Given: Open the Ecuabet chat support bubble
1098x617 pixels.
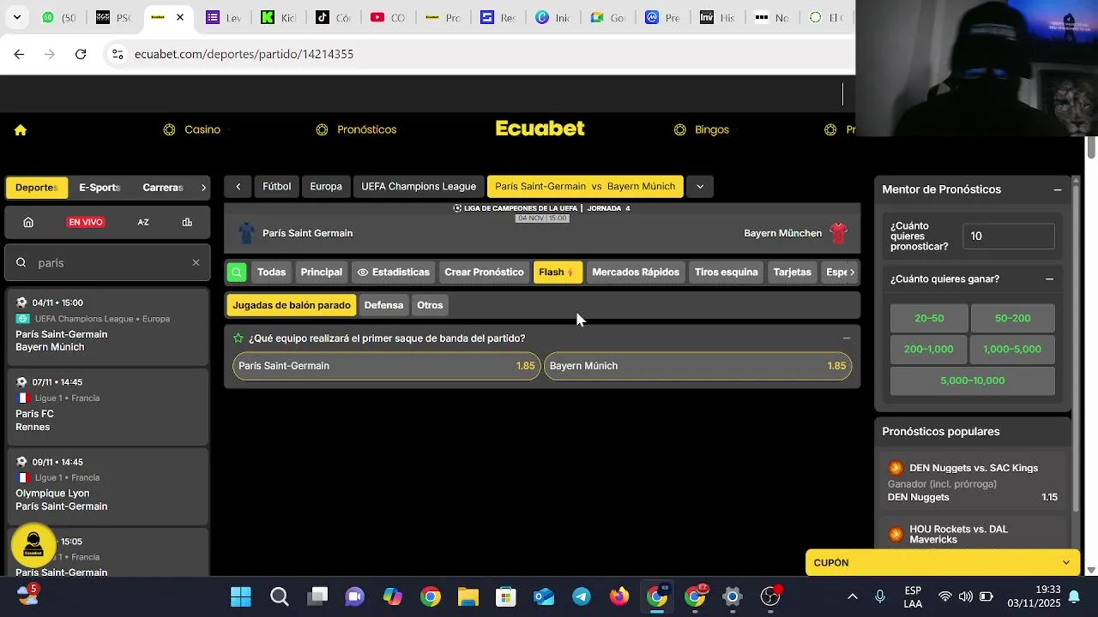Looking at the screenshot, I should pyautogui.click(x=33, y=545).
